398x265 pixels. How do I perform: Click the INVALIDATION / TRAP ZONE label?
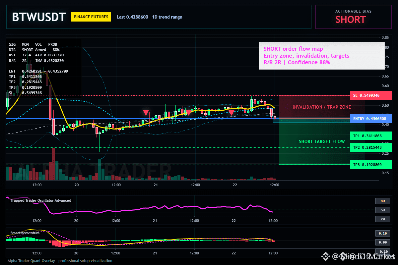point(322,107)
